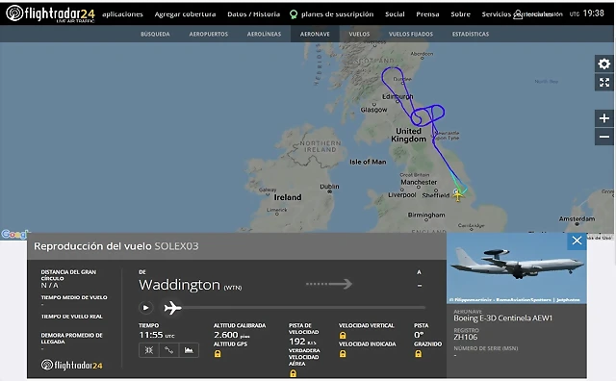Toggle fullscreen map view icon

(x=604, y=82)
